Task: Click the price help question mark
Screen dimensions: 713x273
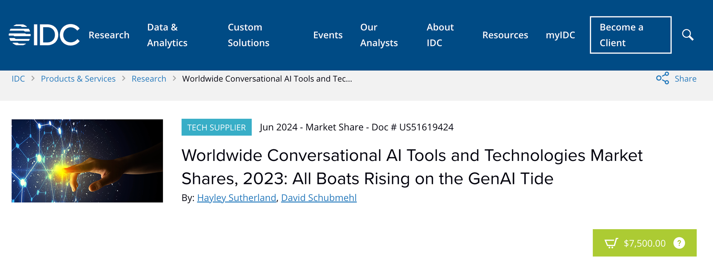Action: 679,243
